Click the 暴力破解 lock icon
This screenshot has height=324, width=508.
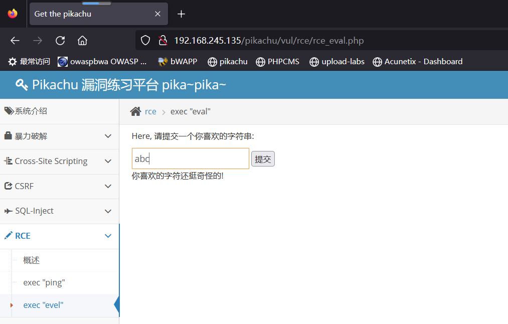tap(8, 136)
